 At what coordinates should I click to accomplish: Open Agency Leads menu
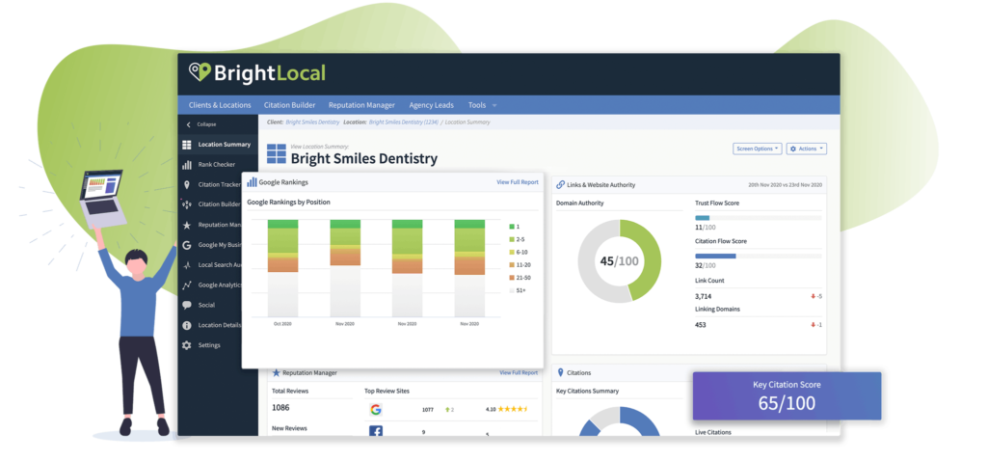(x=431, y=105)
